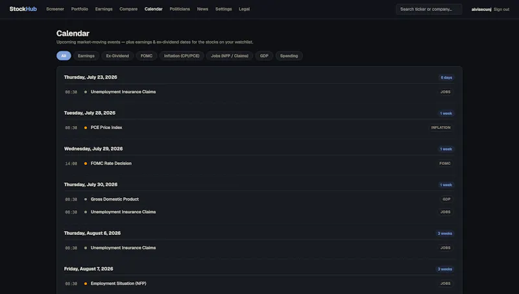Click the 3 weeks badge for August 7

445,269
